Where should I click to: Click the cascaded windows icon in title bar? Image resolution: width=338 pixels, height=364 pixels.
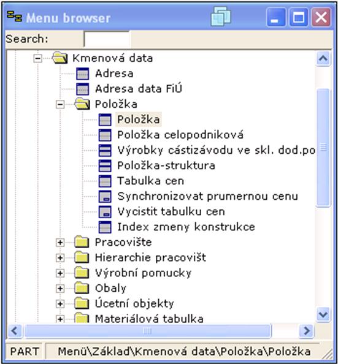pyautogui.click(x=221, y=17)
